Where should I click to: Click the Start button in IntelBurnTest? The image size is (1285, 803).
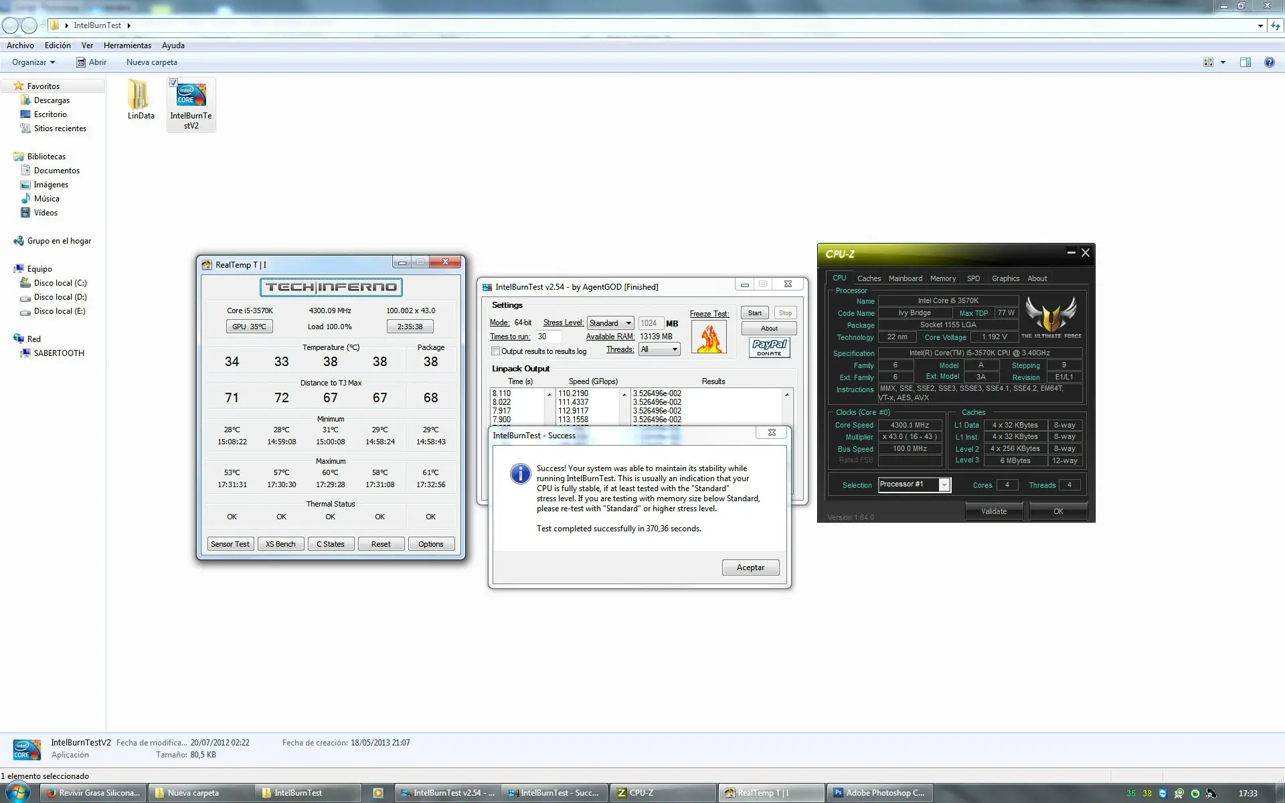point(755,313)
